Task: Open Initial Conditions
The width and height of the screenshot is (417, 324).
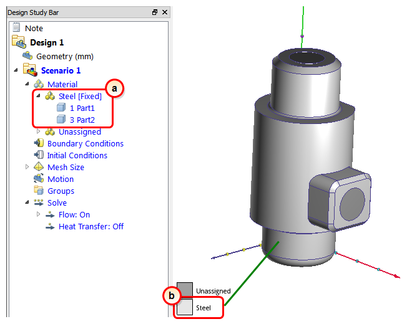Action: pos(77,155)
